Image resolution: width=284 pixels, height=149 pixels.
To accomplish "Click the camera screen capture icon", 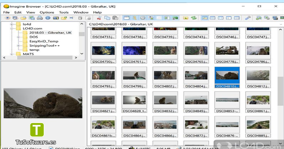I will [x=56, y=18].
